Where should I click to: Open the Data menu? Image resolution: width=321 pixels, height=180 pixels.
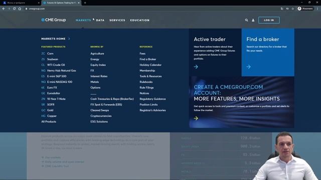tap(100, 20)
